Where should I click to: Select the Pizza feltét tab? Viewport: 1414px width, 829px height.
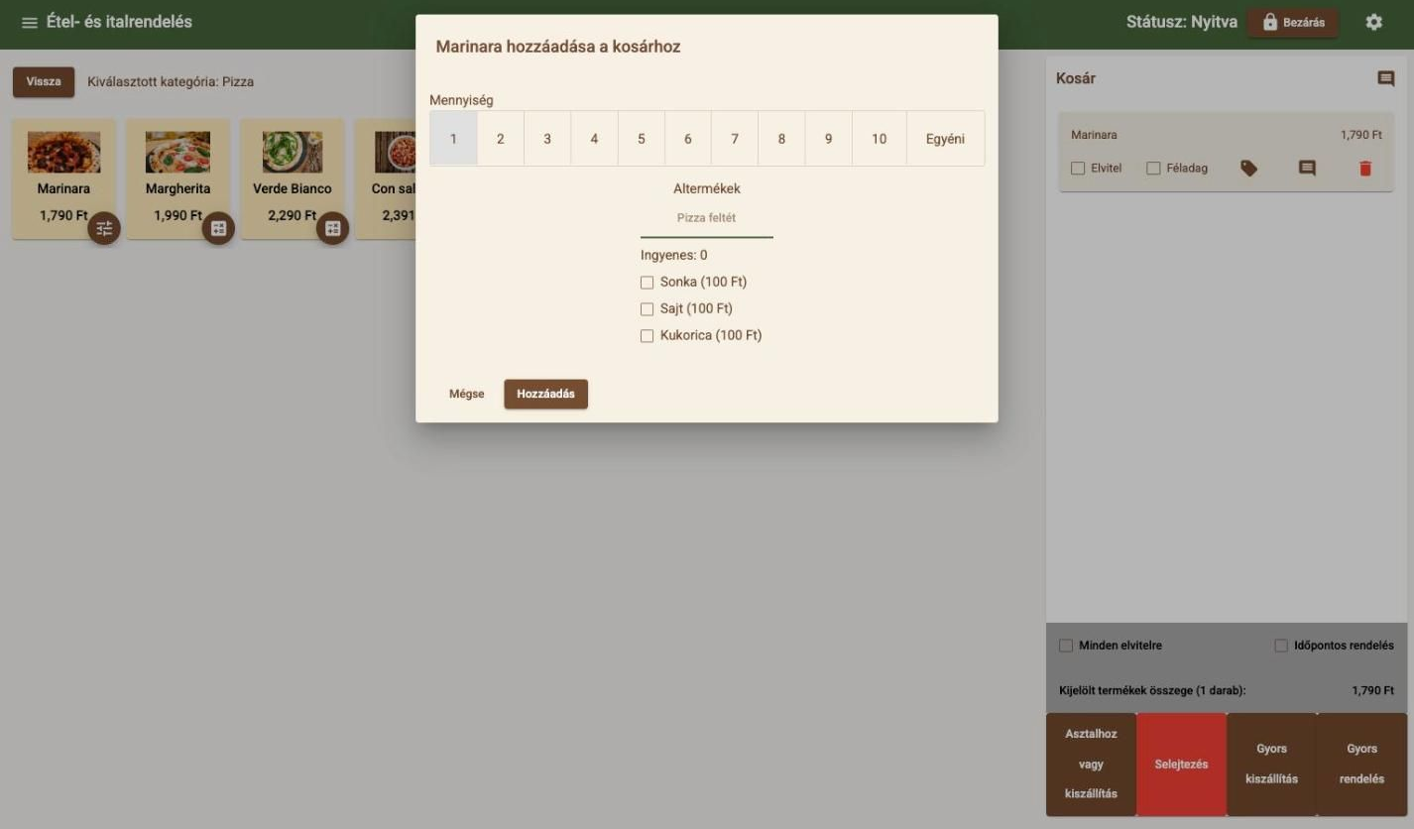point(706,218)
